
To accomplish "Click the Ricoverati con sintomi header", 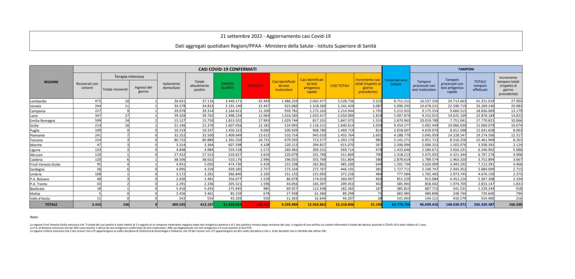I will [x=87, y=86].
